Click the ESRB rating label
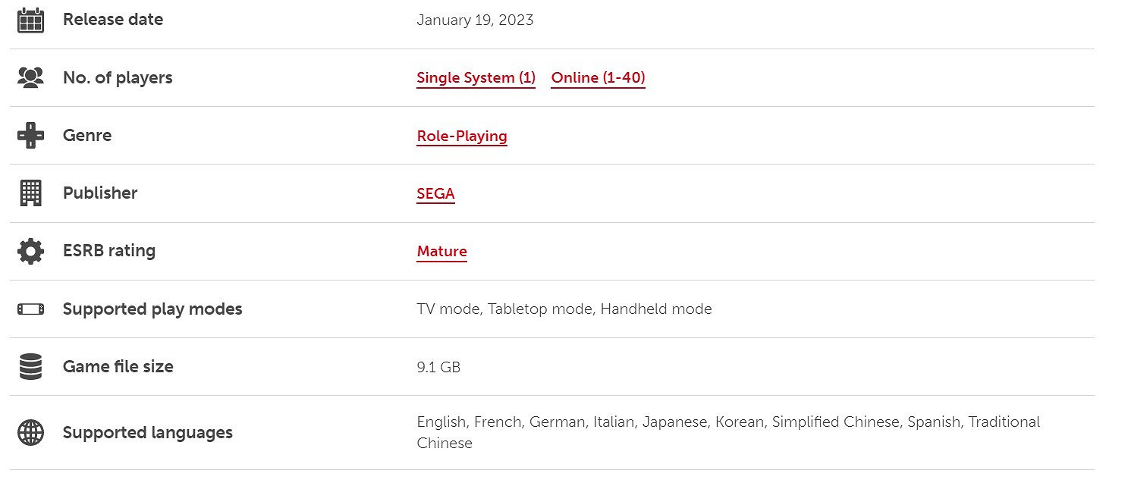1128x486 pixels. tap(109, 251)
